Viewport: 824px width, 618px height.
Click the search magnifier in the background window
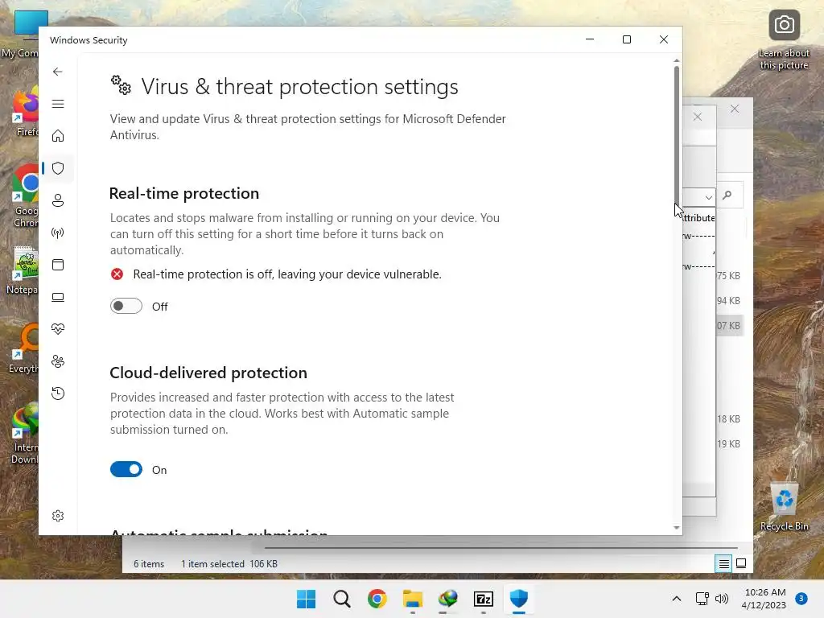click(x=727, y=196)
